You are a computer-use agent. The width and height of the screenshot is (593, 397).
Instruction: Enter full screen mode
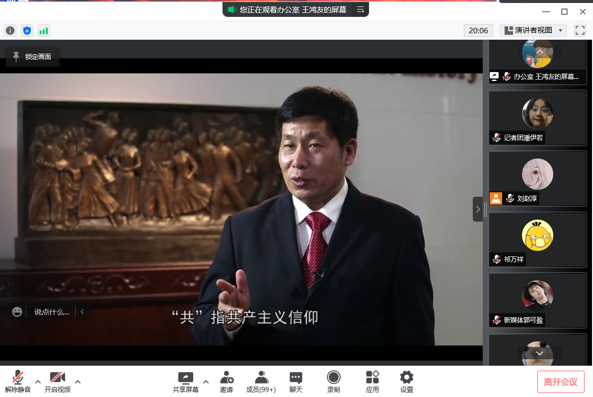point(580,30)
